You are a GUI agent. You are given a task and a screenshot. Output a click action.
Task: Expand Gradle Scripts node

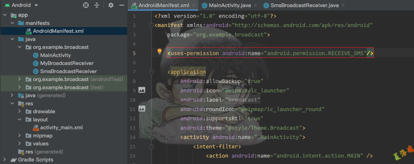4,160
